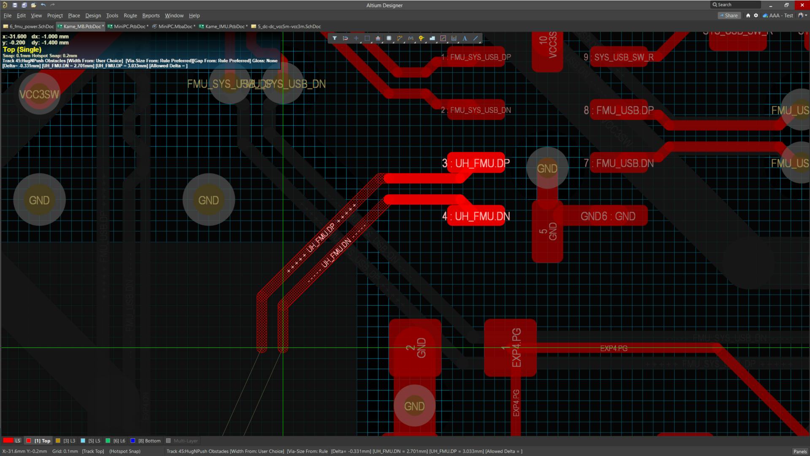Viewport: 810px width, 456px height.
Task: Click inside the Search field
Action: click(736, 4)
